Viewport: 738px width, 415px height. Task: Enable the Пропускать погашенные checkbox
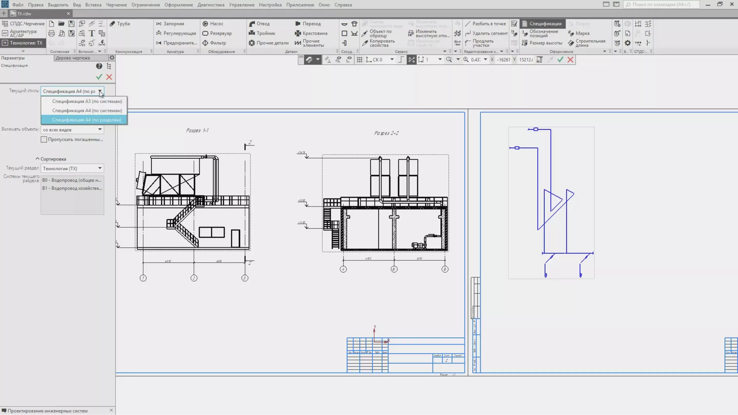(x=44, y=140)
